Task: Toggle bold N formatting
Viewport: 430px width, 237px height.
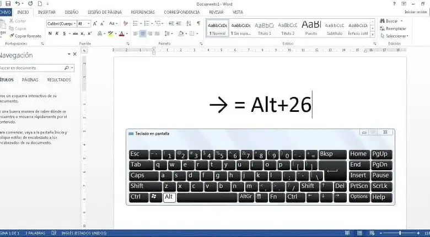Action: click(50, 34)
